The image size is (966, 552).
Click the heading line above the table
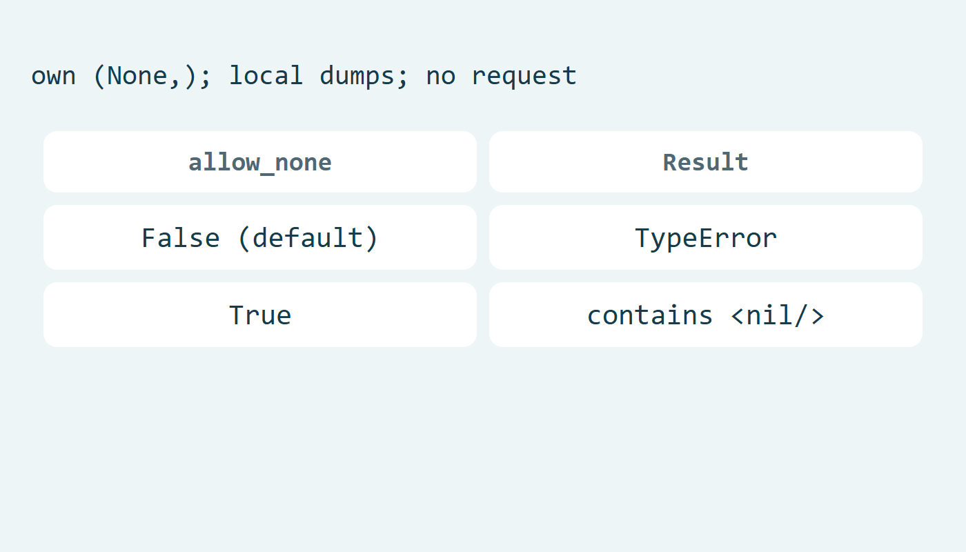[x=304, y=75]
